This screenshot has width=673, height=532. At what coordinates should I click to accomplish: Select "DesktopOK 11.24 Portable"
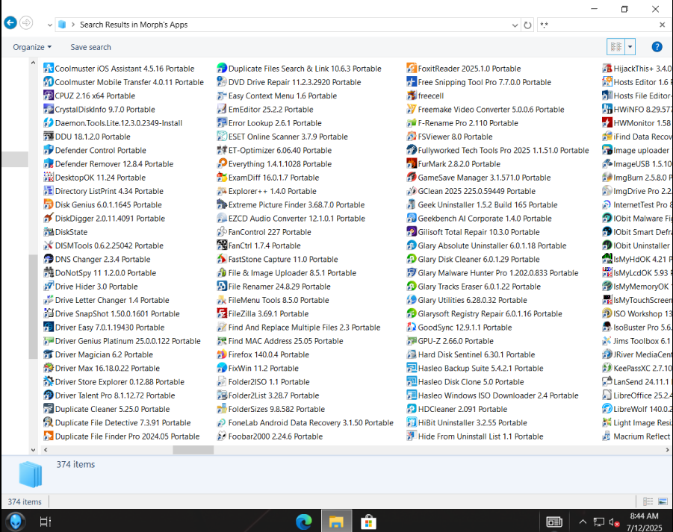coord(94,178)
